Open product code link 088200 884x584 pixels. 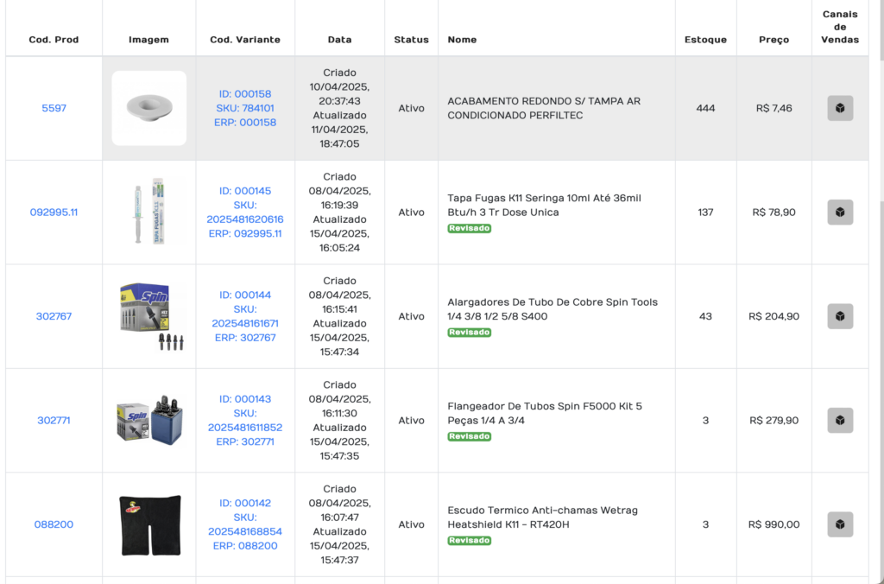click(x=54, y=524)
